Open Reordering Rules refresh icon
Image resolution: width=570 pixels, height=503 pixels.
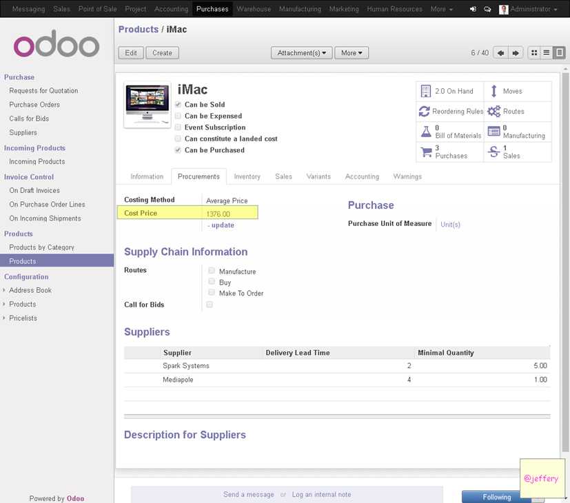[425, 111]
